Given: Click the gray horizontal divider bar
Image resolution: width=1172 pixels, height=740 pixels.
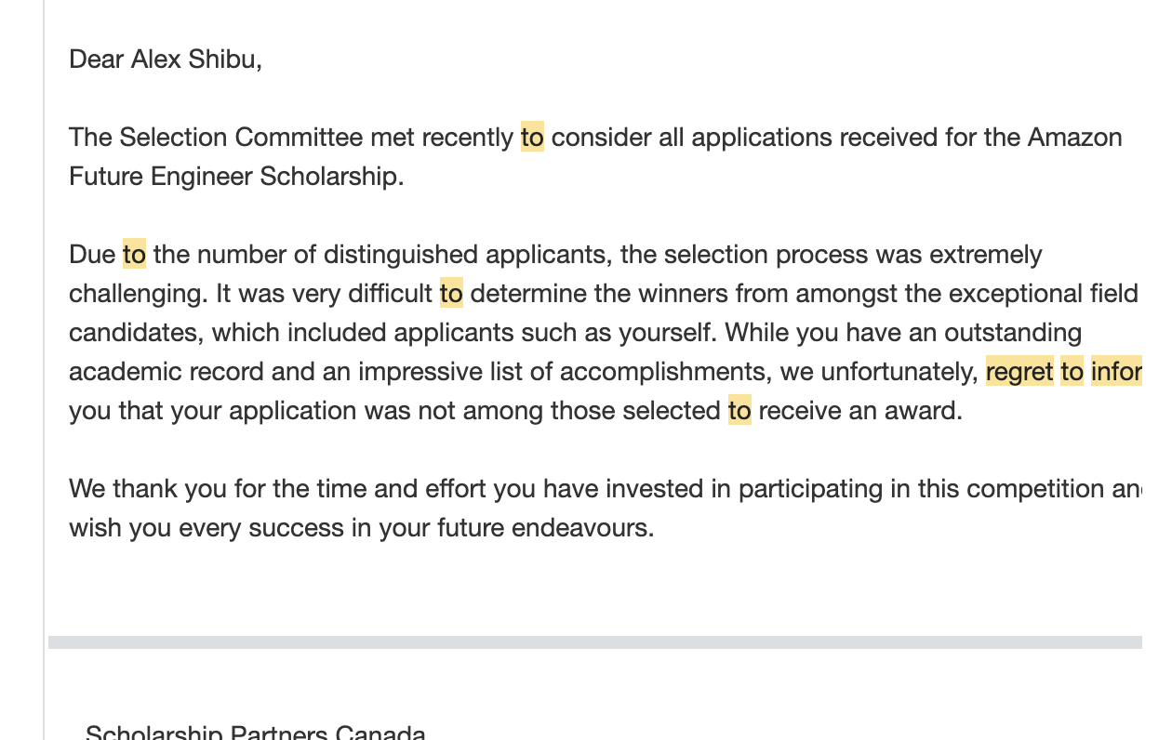Looking at the screenshot, I should [595, 642].
